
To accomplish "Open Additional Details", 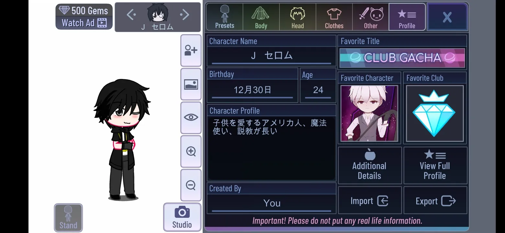I will (x=370, y=165).
